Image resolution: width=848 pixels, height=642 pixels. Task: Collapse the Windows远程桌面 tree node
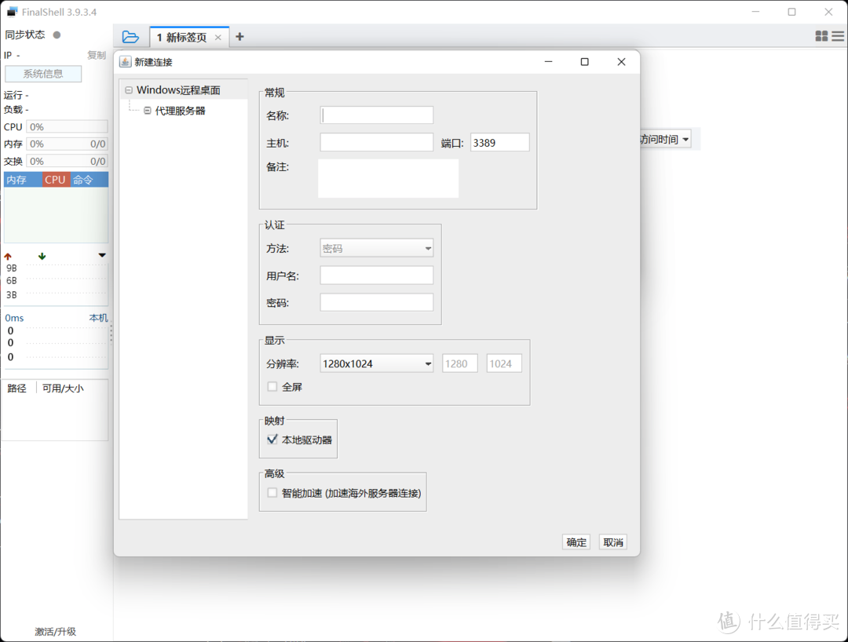(x=129, y=90)
